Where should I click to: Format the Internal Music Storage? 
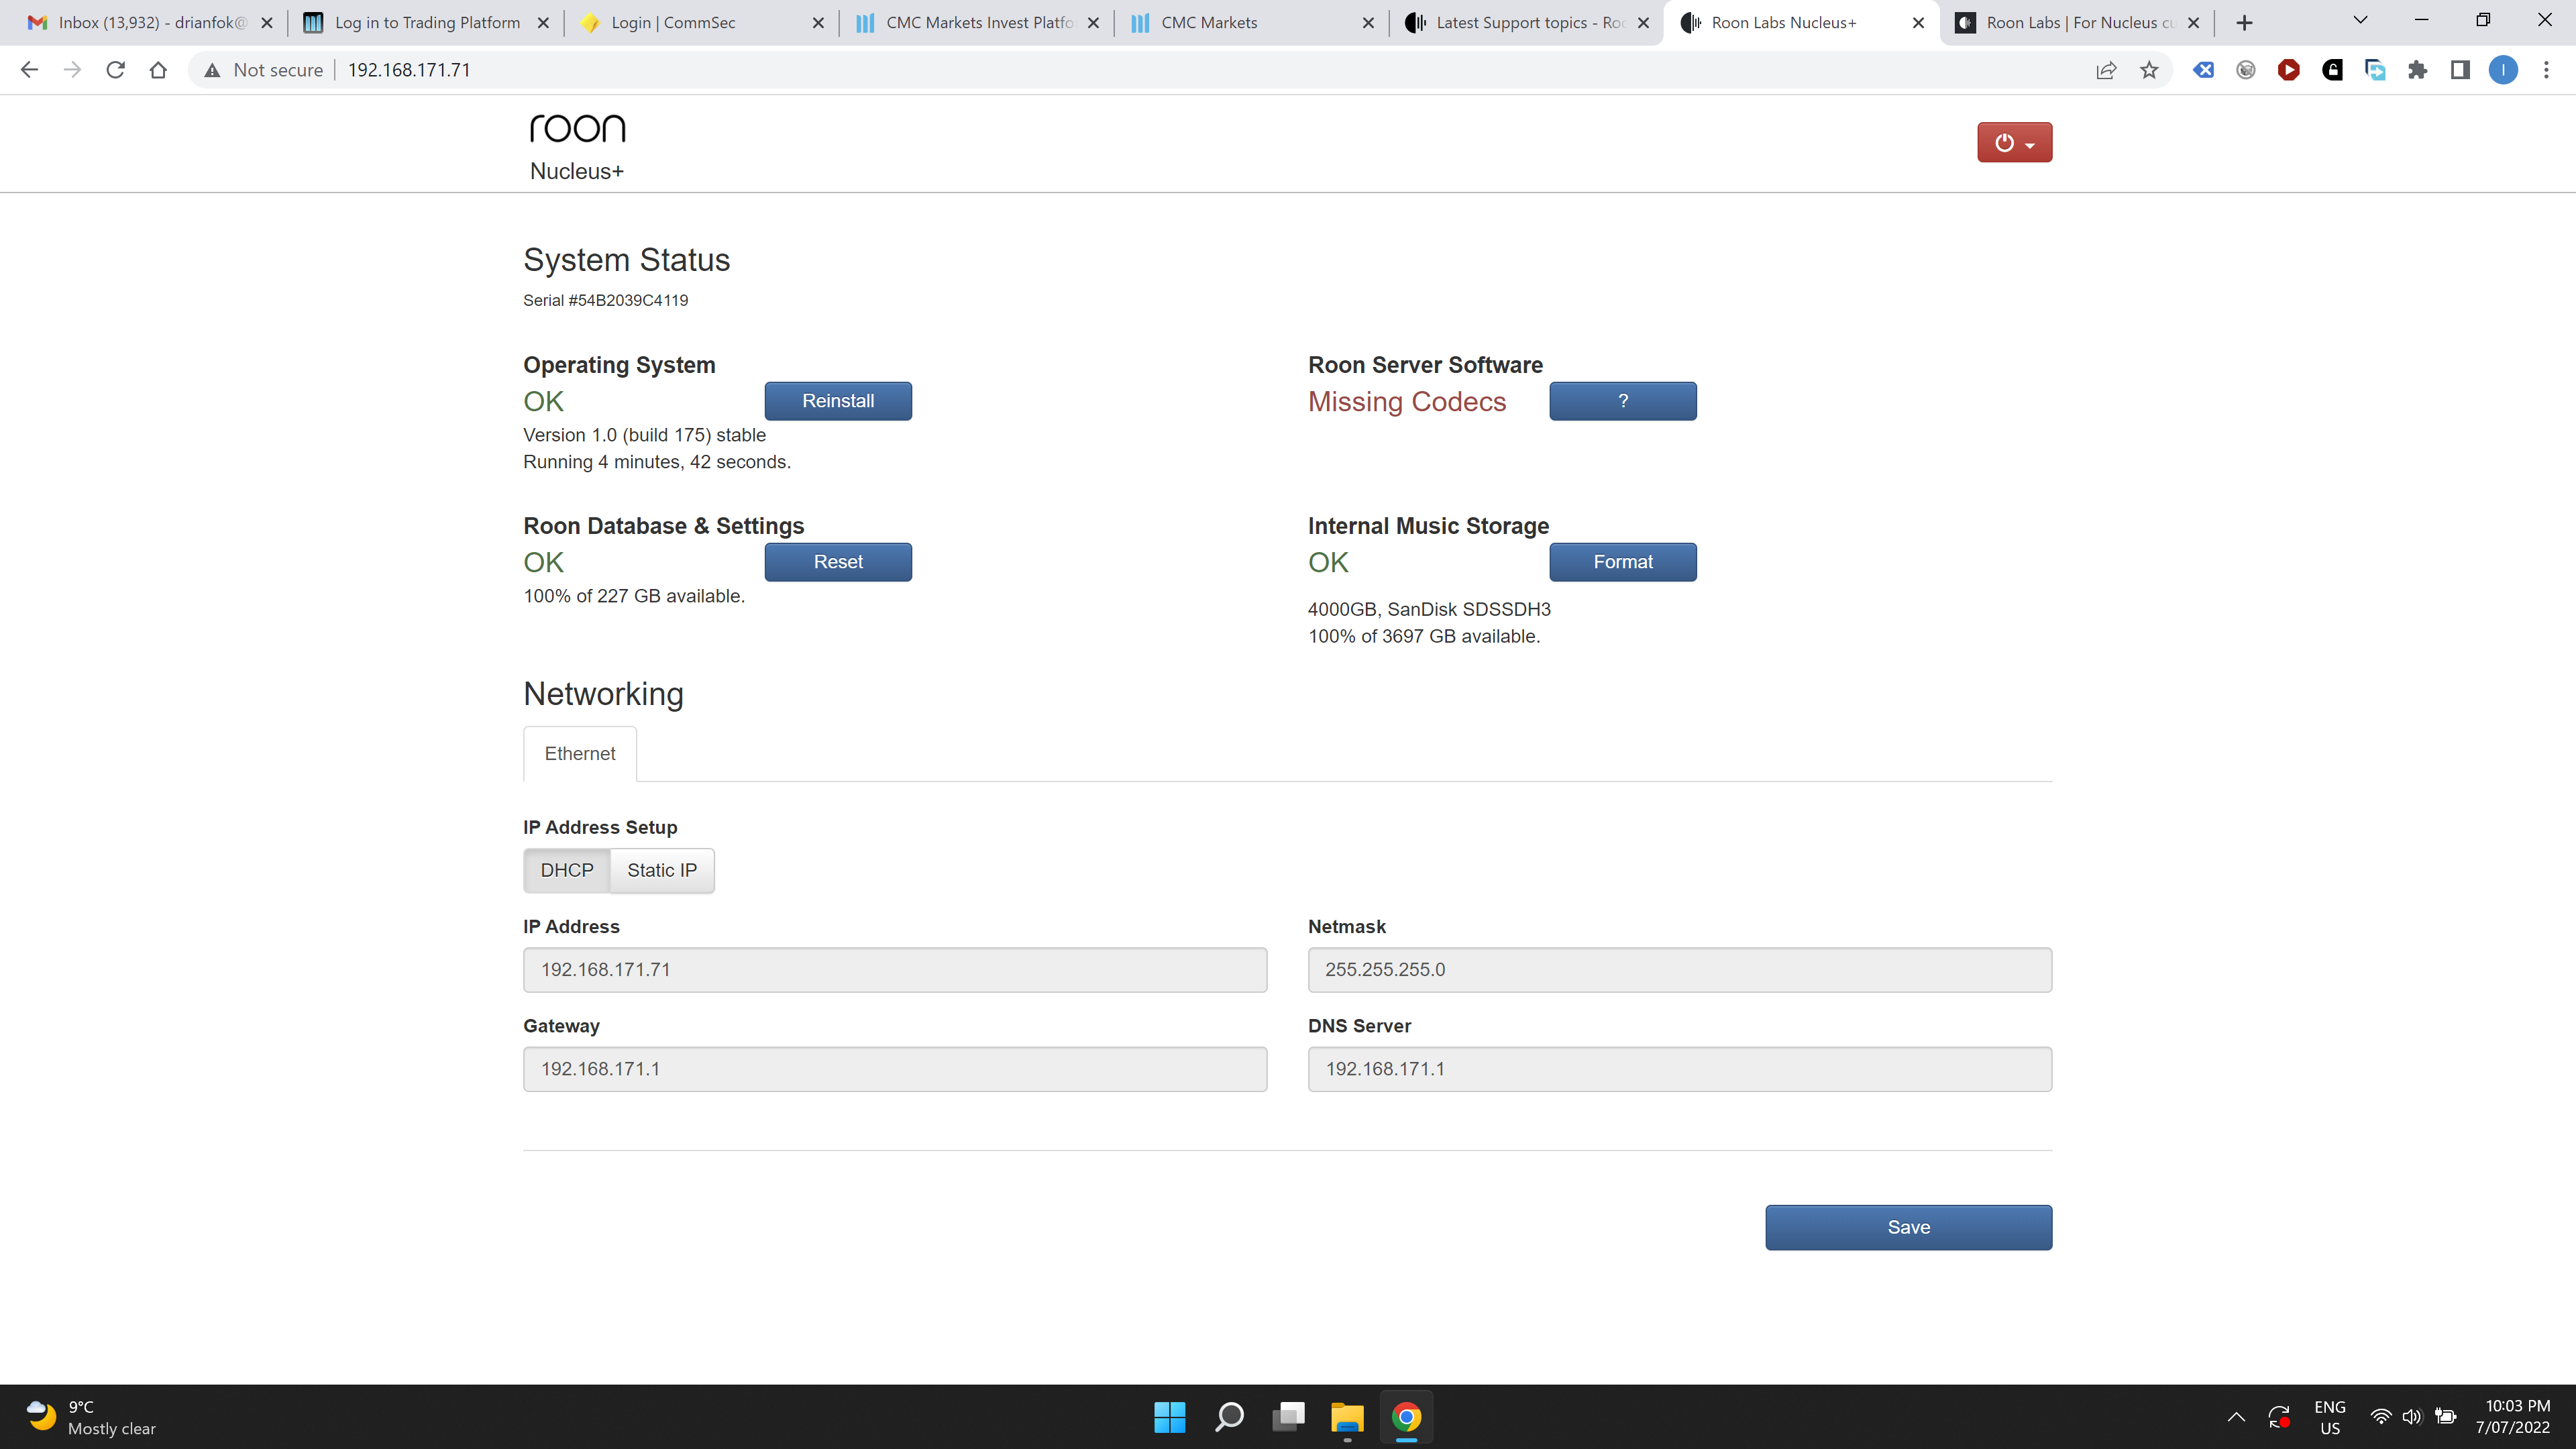coord(1622,562)
